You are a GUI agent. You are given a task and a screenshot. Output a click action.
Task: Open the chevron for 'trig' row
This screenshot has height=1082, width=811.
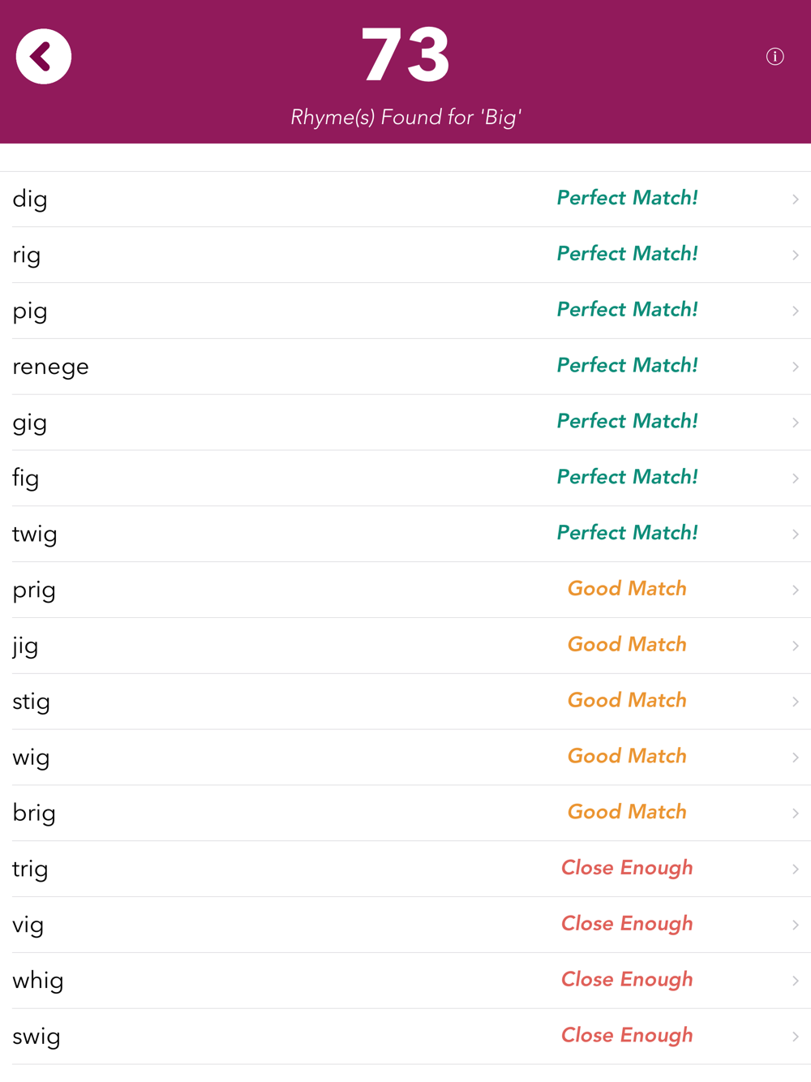coord(795,869)
